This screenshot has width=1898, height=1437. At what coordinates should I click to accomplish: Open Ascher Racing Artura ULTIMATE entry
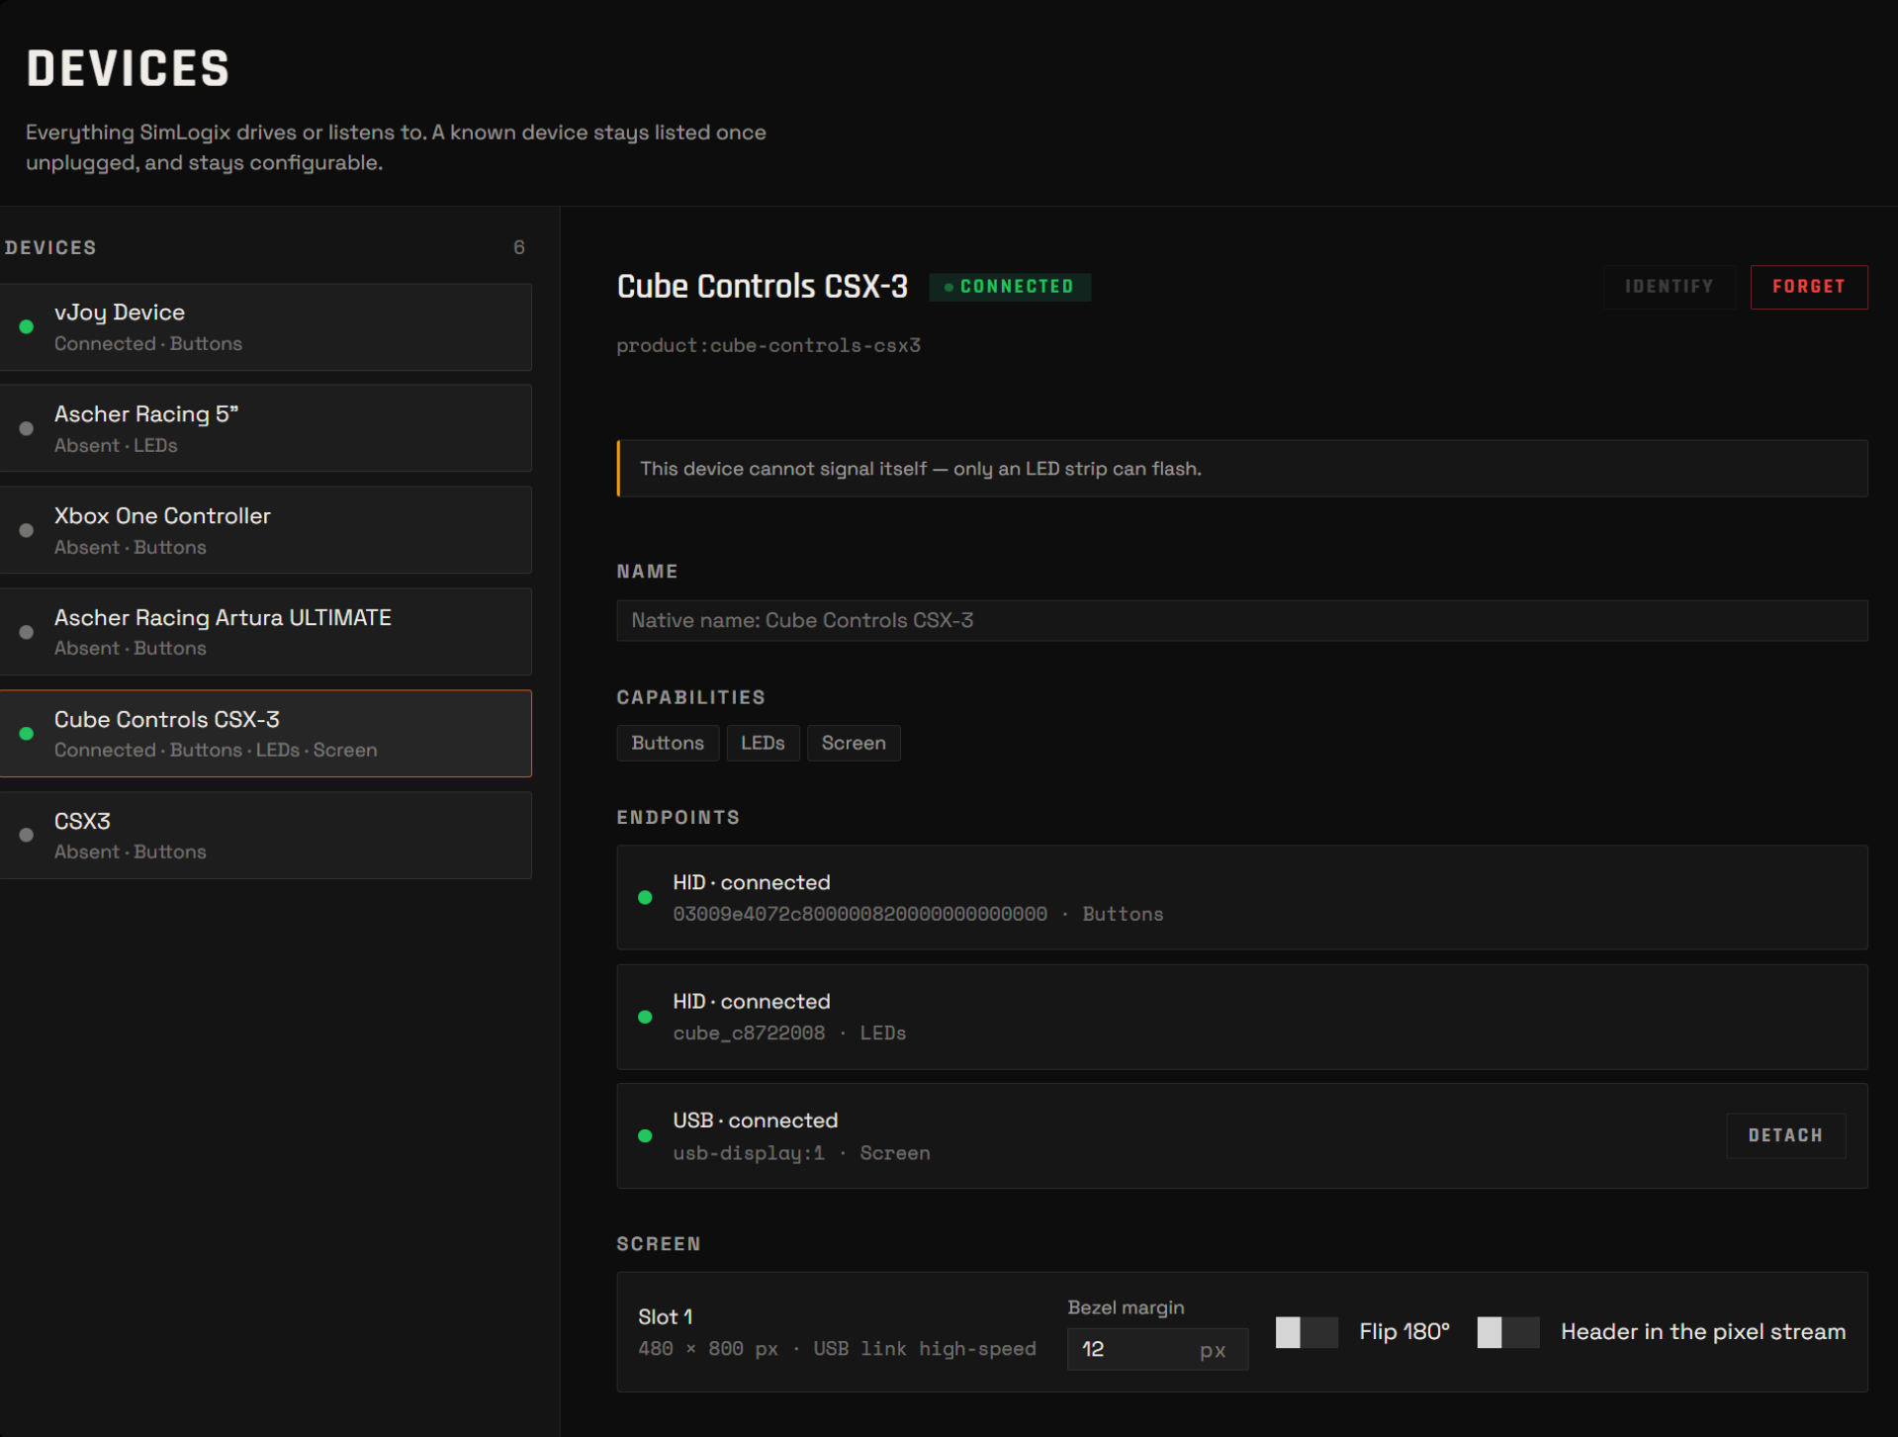(x=265, y=632)
